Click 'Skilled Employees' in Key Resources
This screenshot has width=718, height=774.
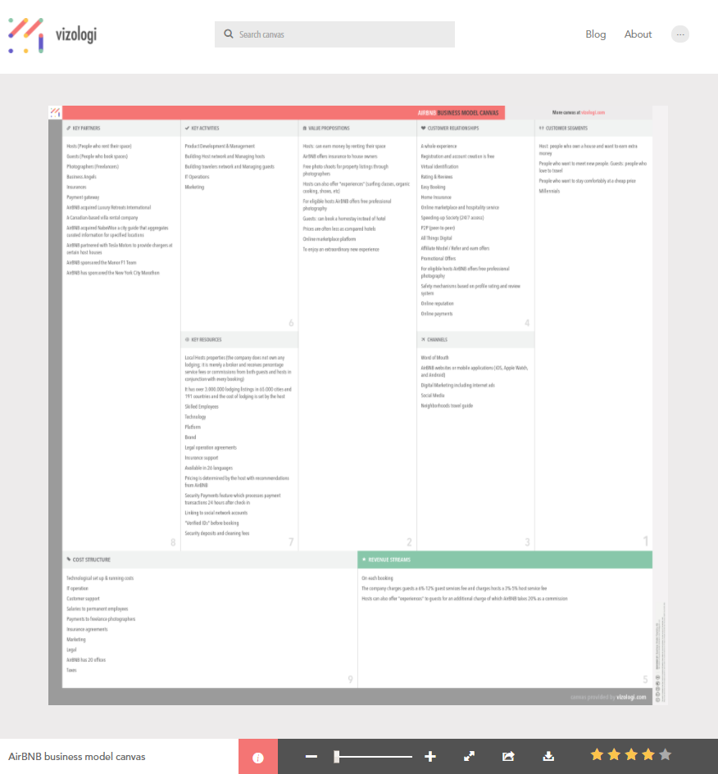click(202, 407)
